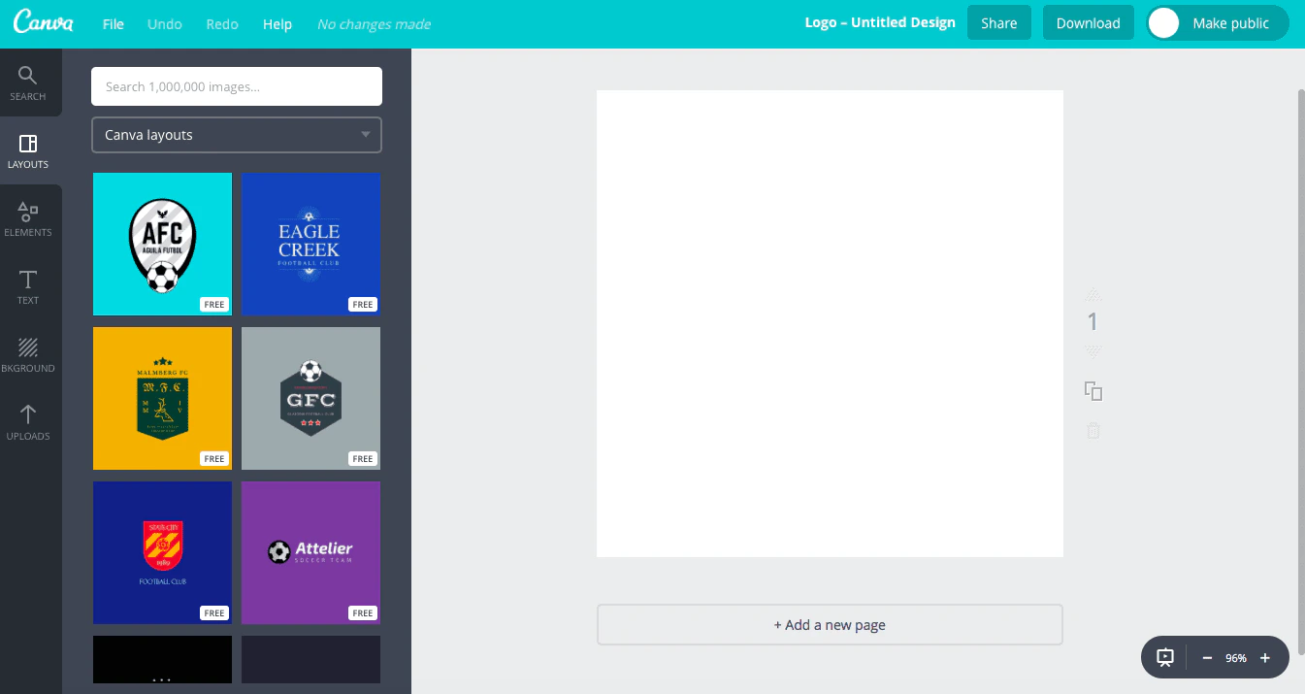Open the Help menu
Screen dimensions: 1305x694
[277, 24]
